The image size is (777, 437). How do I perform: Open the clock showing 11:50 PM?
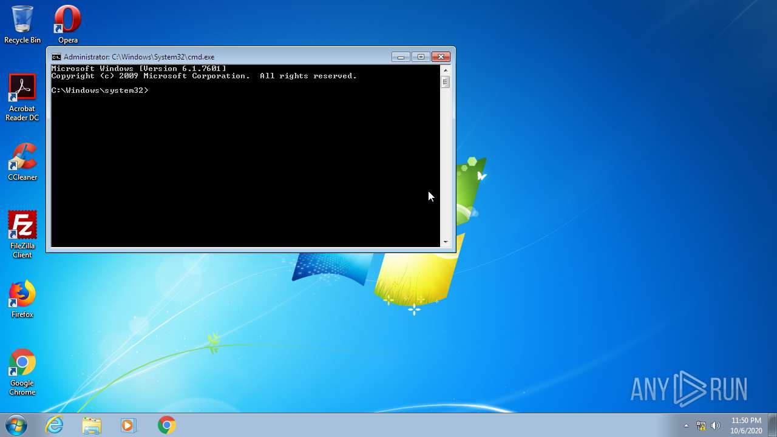coord(746,425)
